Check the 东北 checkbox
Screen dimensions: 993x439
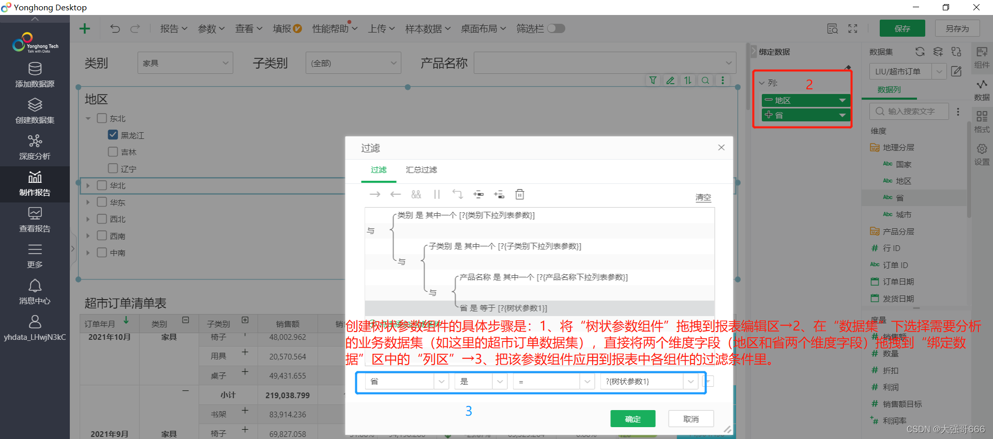(102, 118)
